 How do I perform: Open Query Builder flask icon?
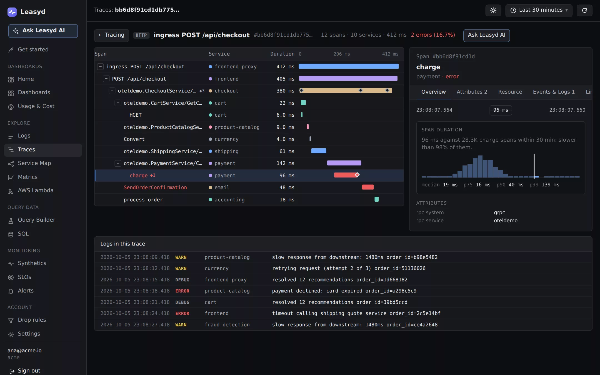pyautogui.click(x=11, y=221)
